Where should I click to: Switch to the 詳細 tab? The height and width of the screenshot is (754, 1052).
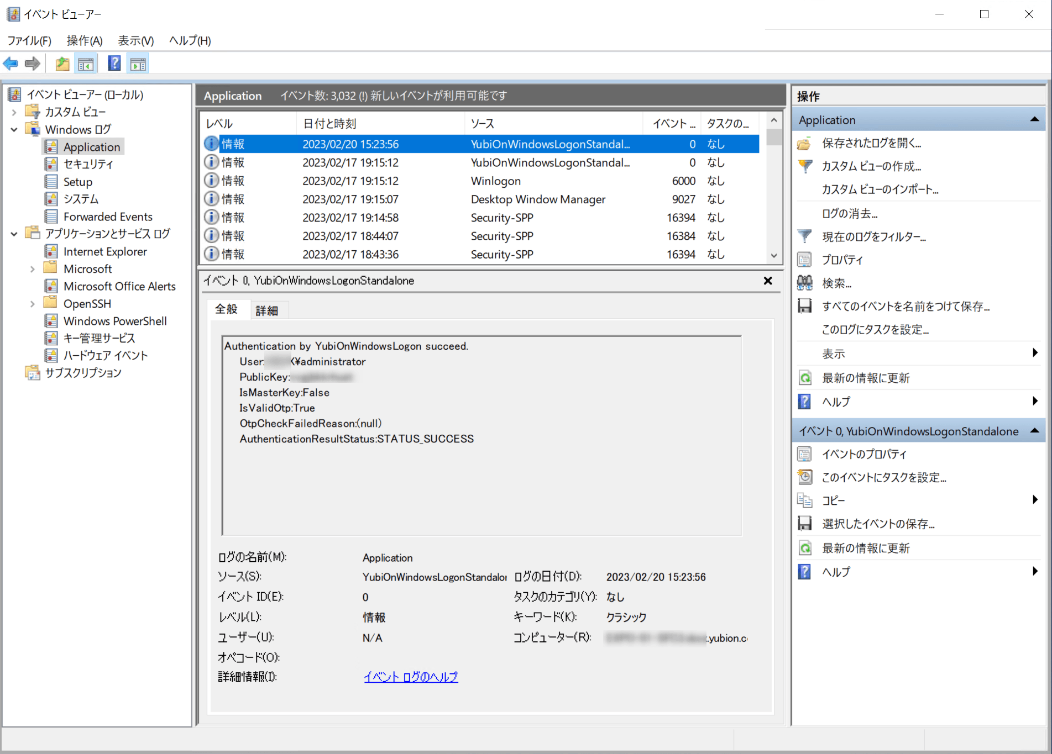click(266, 310)
